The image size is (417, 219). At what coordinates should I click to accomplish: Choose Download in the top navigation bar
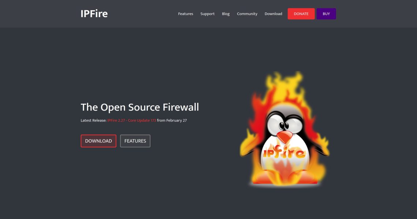[x=273, y=14]
